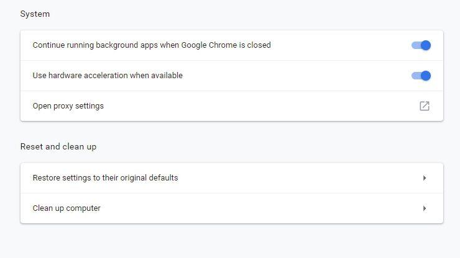
Task: Click "Use hardware acceleration when available" label
Action: click(x=108, y=76)
